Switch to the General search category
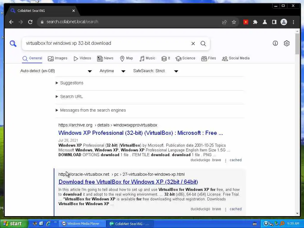 coord(32,58)
